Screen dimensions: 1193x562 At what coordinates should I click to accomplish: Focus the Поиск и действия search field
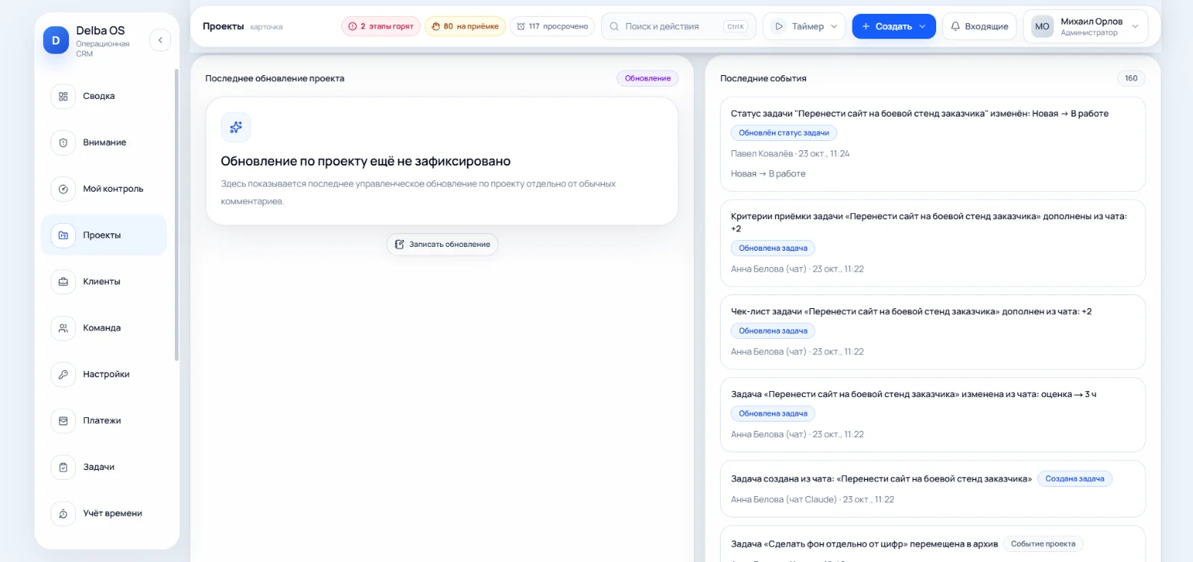(x=679, y=26)
